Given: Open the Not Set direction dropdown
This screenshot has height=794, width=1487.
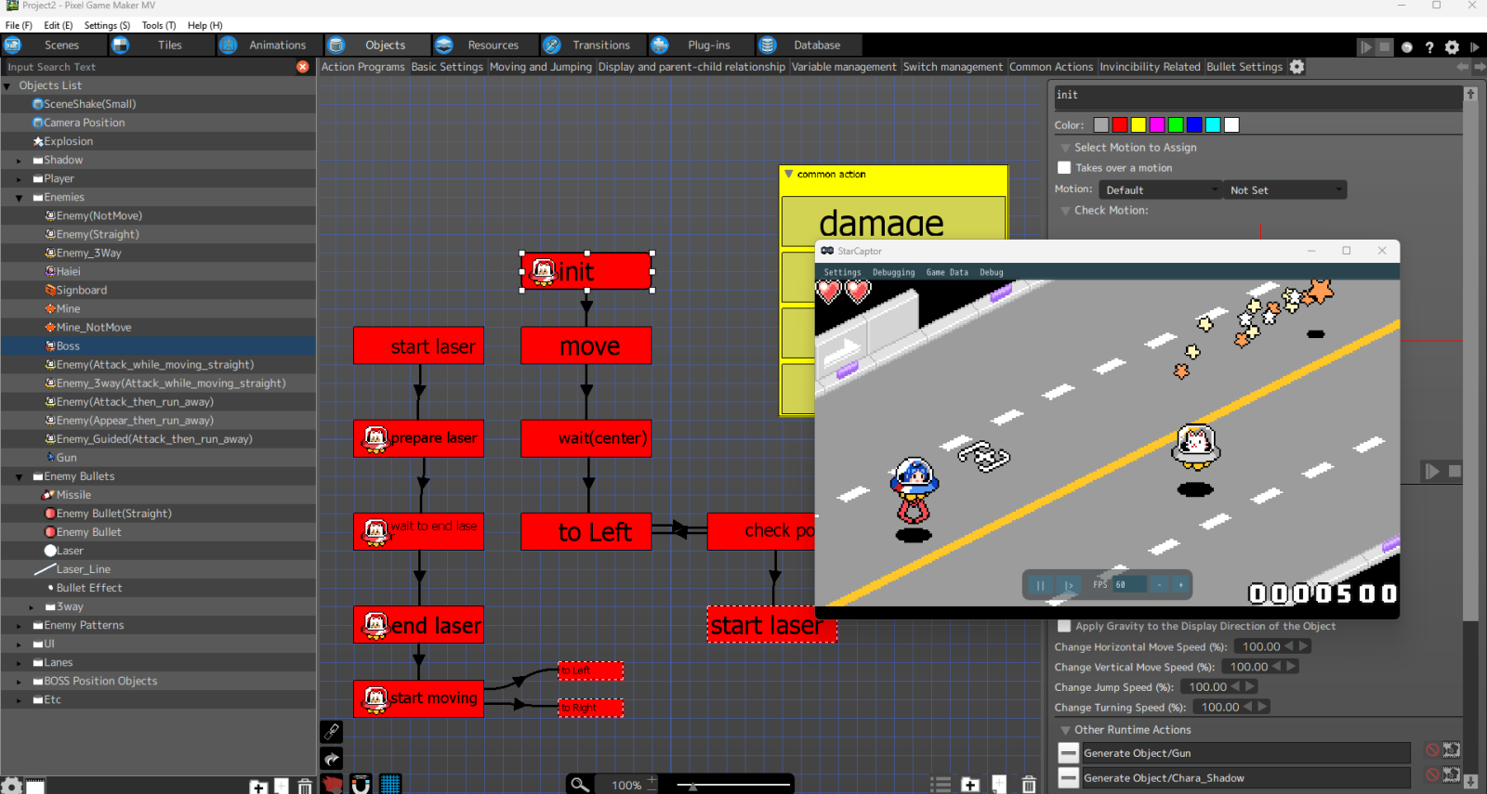Looking at the screenshot, I should pos(1285,190).
